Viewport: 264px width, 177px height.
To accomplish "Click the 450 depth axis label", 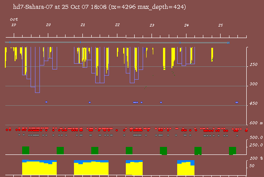I will click(x=253, y=104).
